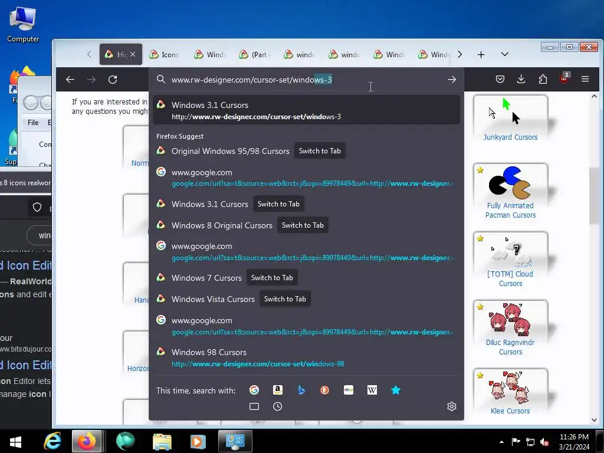This screenshot has width=604, height=453.
Task: Click the volume muted tray icon
Action: [544, 442]
